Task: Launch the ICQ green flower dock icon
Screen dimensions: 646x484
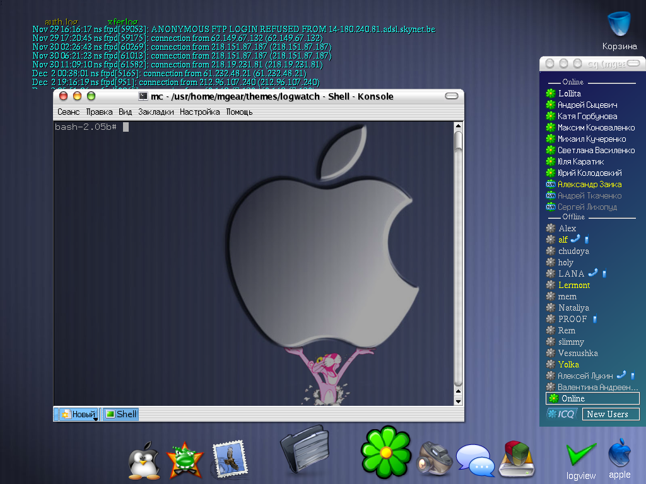Action: pyautogui.click(x=386, y=452)
